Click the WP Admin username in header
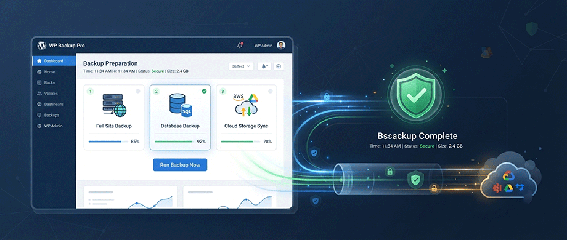 point(263,46)
